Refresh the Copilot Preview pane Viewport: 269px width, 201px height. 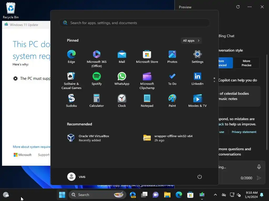(238, 7)
